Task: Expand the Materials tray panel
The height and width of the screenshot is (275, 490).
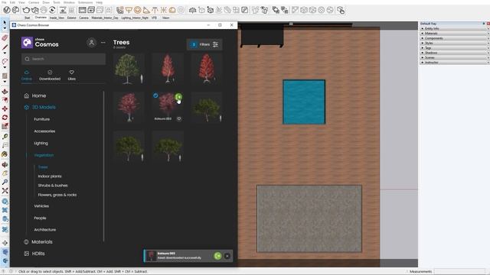Action: coord(454,34)
